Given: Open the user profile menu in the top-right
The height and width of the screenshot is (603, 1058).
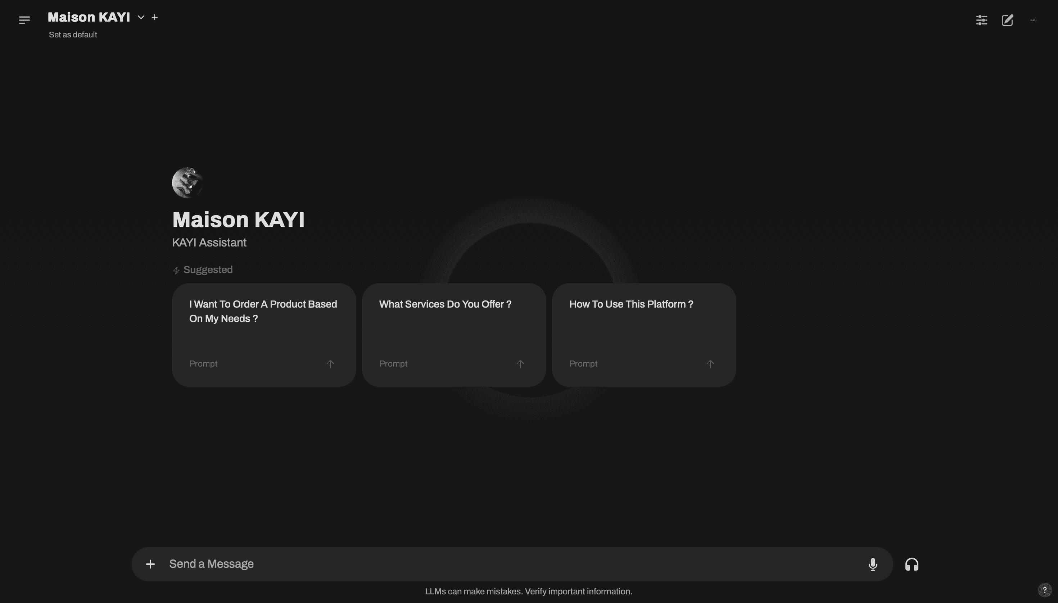Looking at the screenshot, I should point(1033,20).
